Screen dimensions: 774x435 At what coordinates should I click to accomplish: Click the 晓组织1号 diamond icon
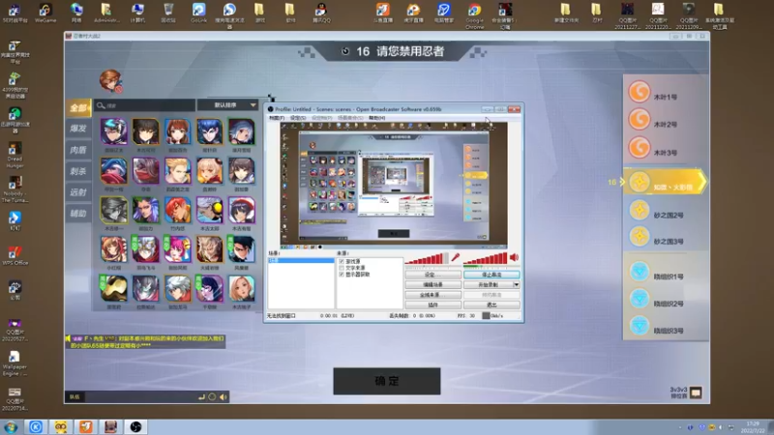point(640,272)
